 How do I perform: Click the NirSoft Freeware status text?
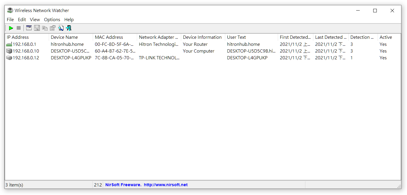(x=123, y=185)
